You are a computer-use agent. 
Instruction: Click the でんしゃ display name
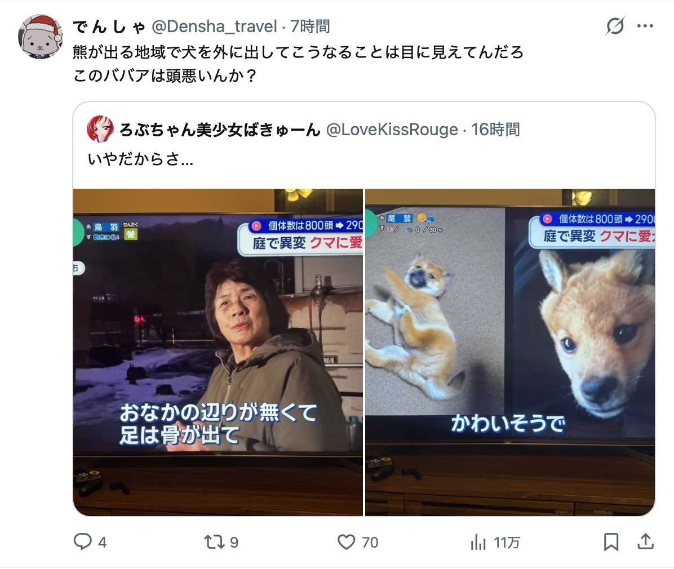pyautogui.click(x=109, y=26)
